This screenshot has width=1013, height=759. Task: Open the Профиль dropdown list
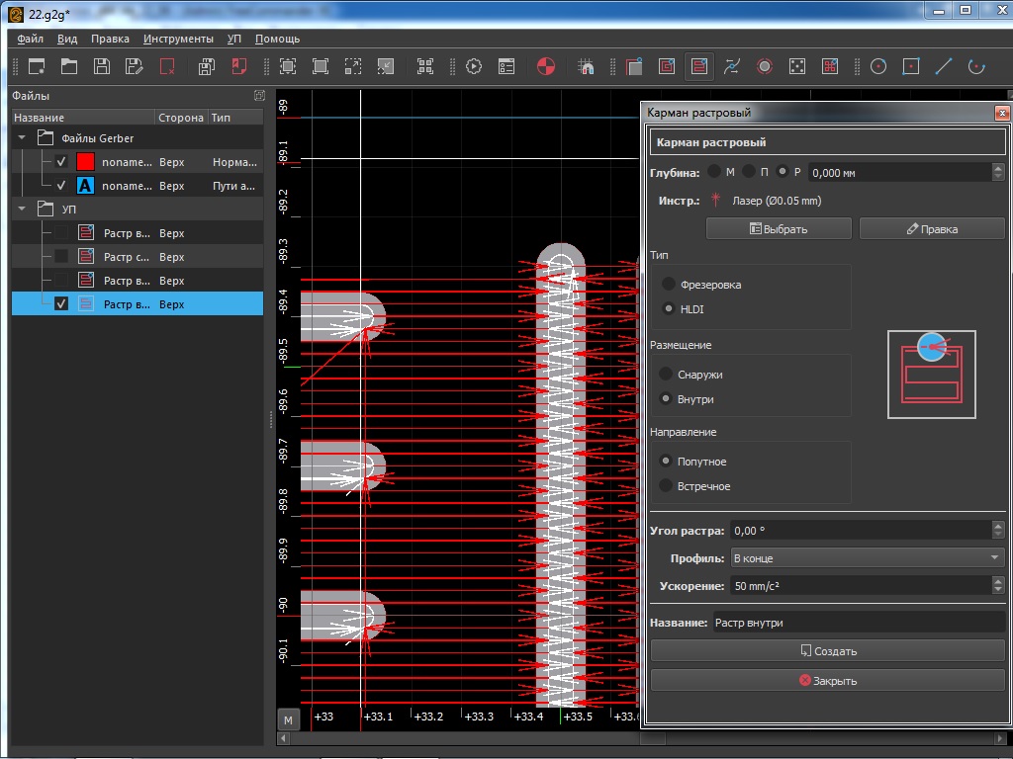[867, 558]
